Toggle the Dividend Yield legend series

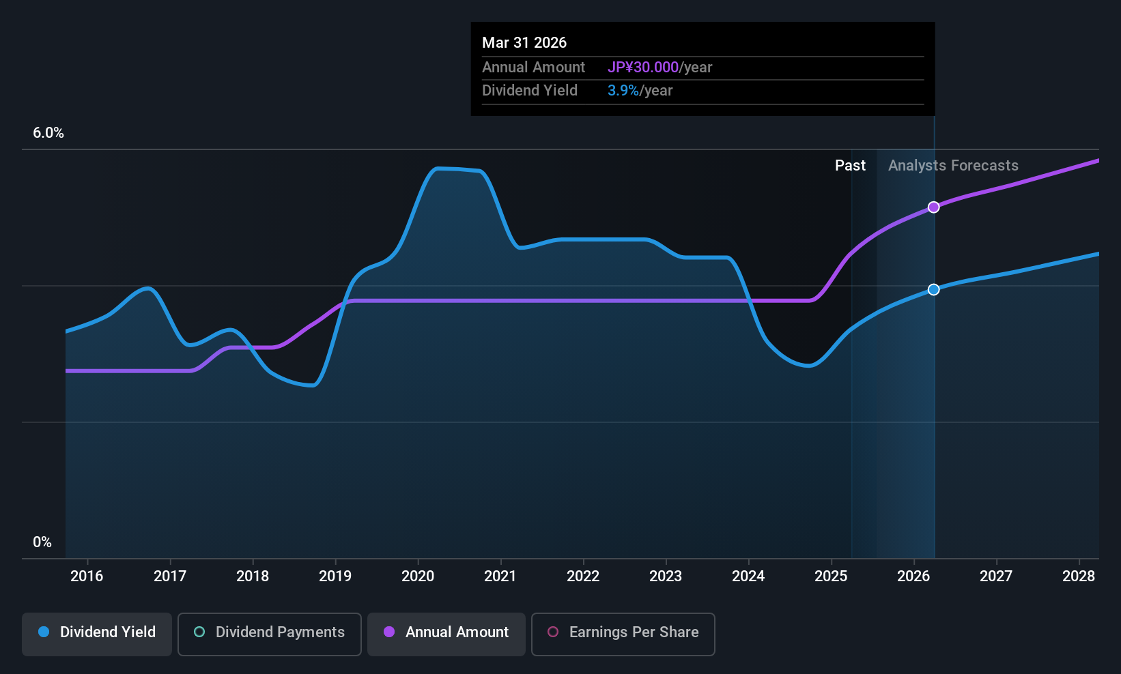(x=97, y=634)
